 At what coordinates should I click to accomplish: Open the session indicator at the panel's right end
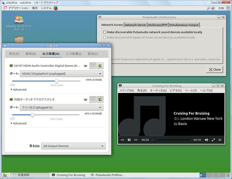228,8
